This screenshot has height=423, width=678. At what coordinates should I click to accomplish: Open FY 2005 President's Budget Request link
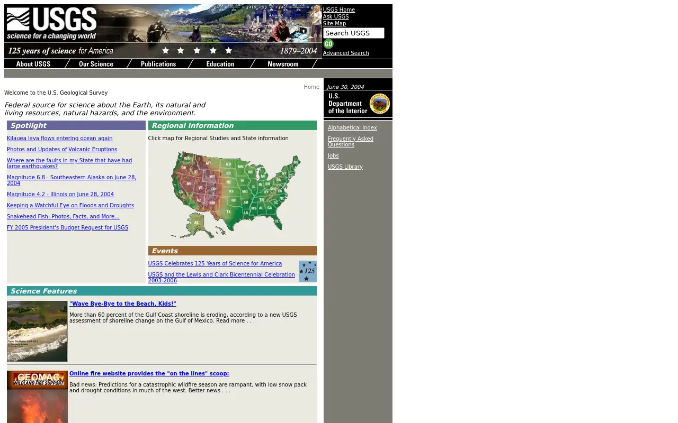pyautogui.click(x=67, y=227)
